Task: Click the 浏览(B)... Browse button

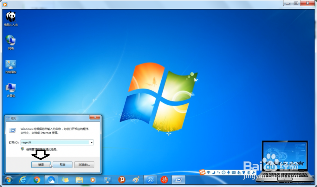Action: 84,165
